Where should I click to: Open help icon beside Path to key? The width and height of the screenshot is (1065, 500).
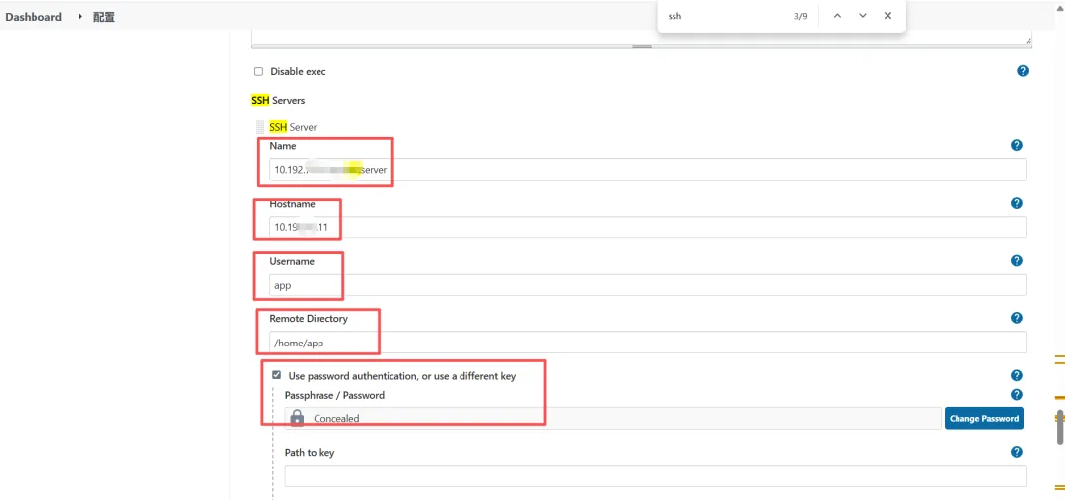(x=1016, y=452)
